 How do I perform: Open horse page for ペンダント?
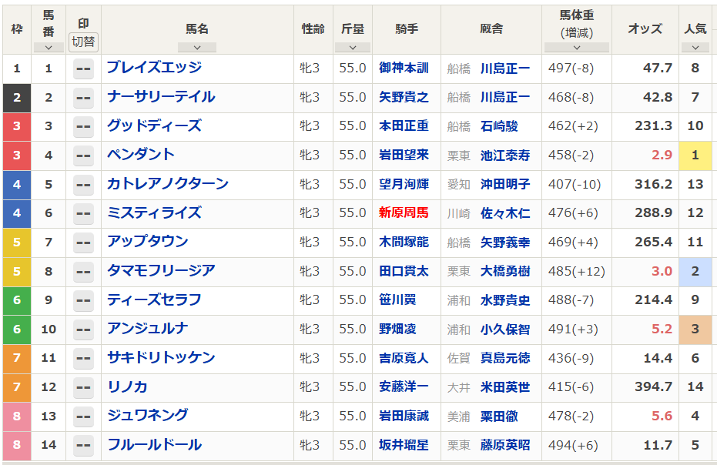[141, 155]
